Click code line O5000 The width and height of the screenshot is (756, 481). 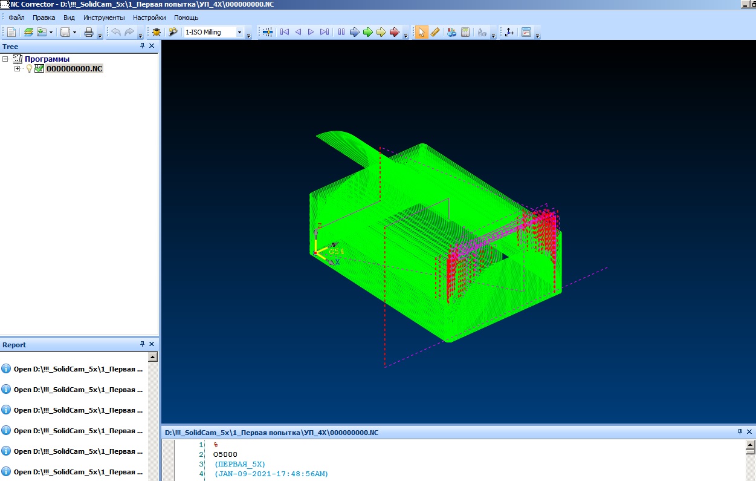click(225, 454)
